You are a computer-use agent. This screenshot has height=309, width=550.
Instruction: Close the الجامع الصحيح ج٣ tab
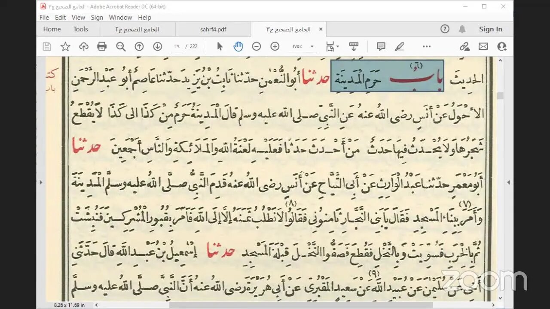pyautogui.click(x=321, y=29)
